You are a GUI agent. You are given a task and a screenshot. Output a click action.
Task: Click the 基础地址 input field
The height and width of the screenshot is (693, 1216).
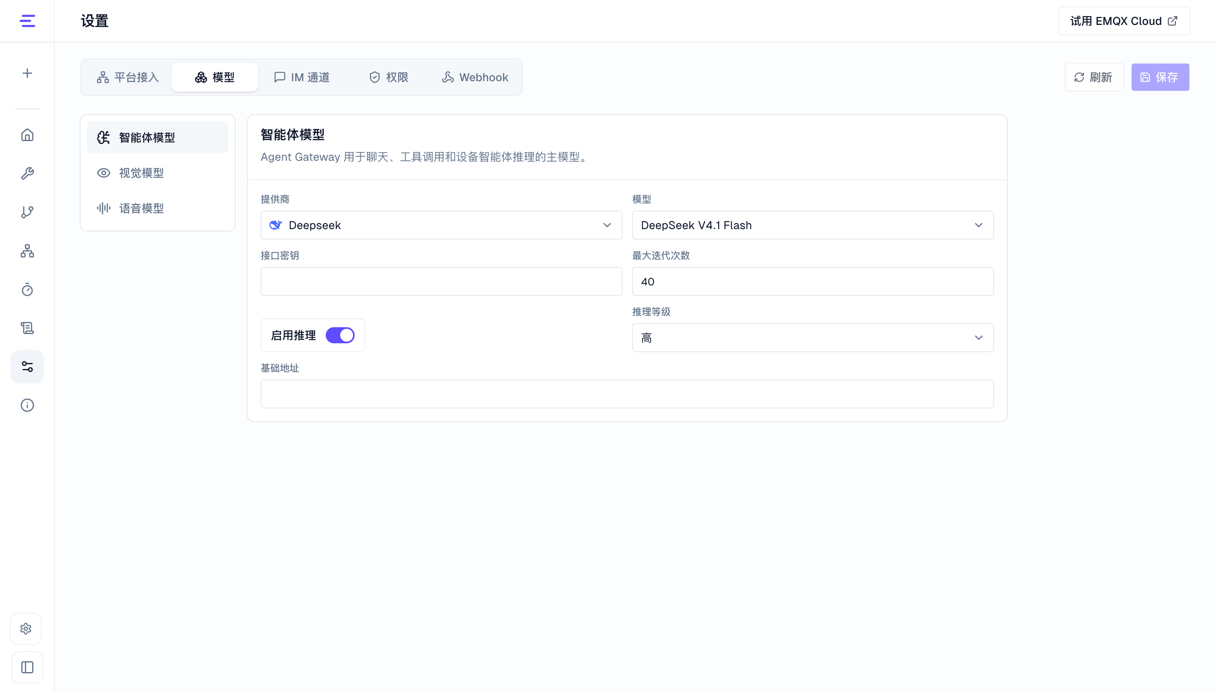tap(626, 394)
